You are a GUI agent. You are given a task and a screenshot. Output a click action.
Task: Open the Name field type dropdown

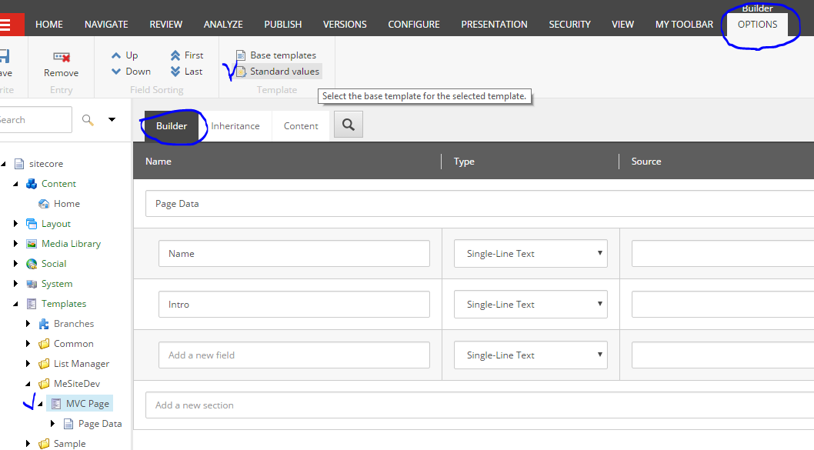coord(531,253)
